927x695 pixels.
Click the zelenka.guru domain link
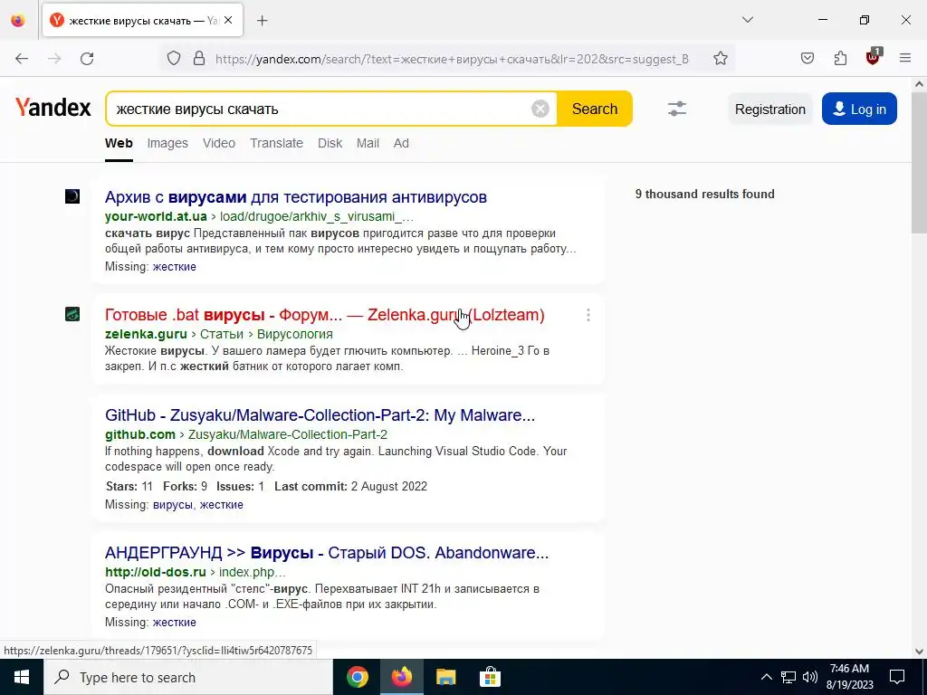(146, 334)
